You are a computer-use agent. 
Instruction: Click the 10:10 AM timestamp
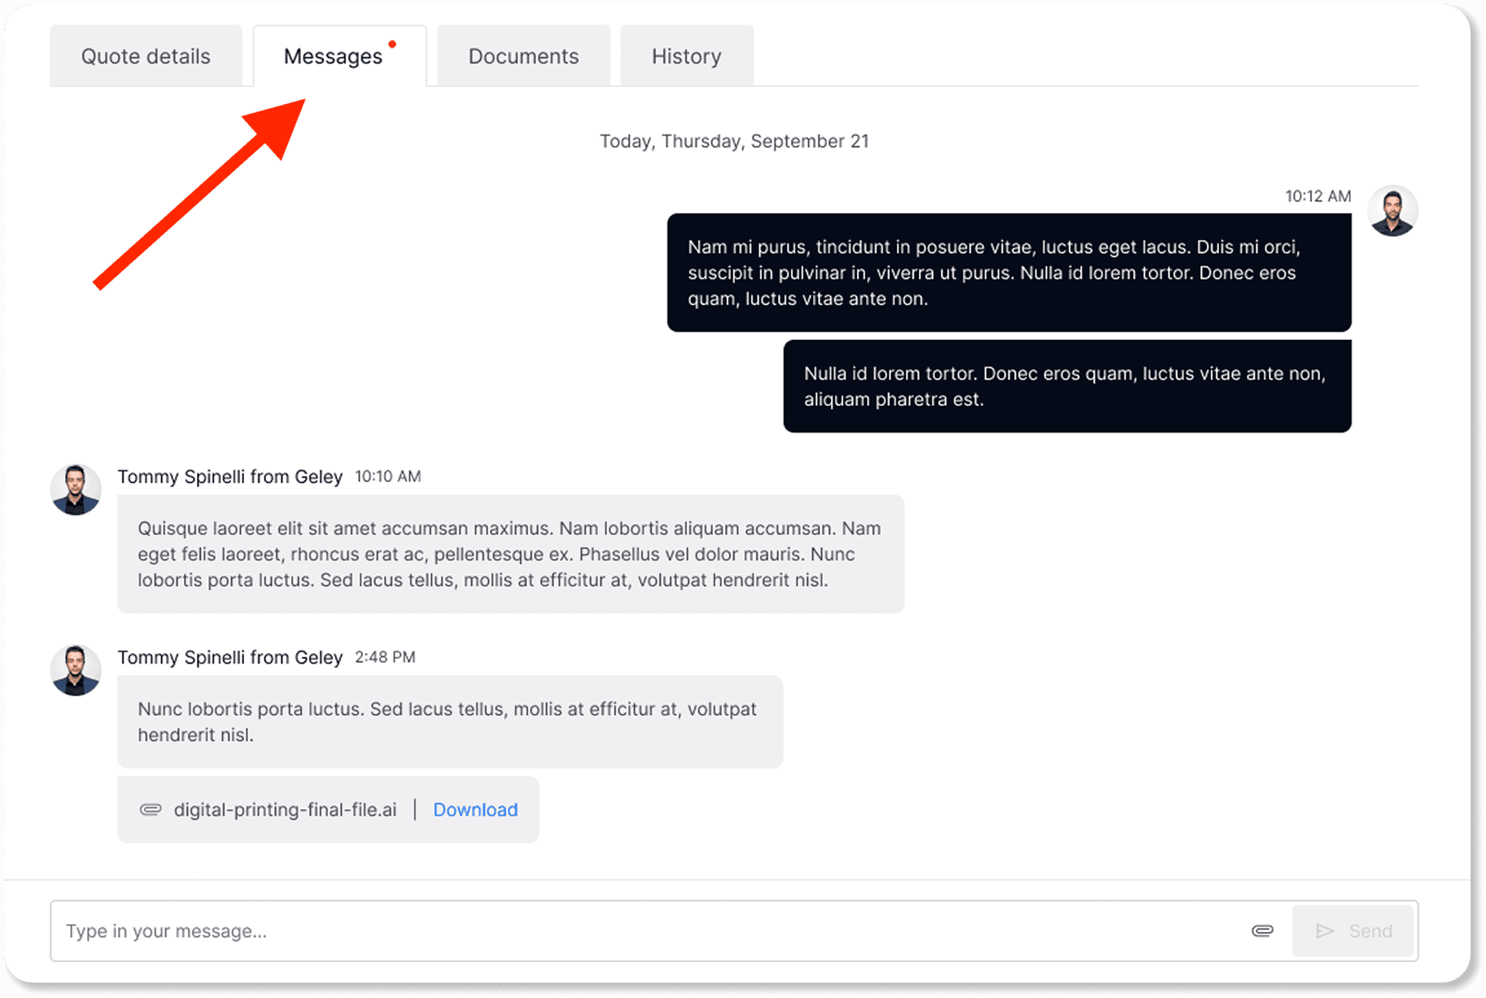(387, 477)
